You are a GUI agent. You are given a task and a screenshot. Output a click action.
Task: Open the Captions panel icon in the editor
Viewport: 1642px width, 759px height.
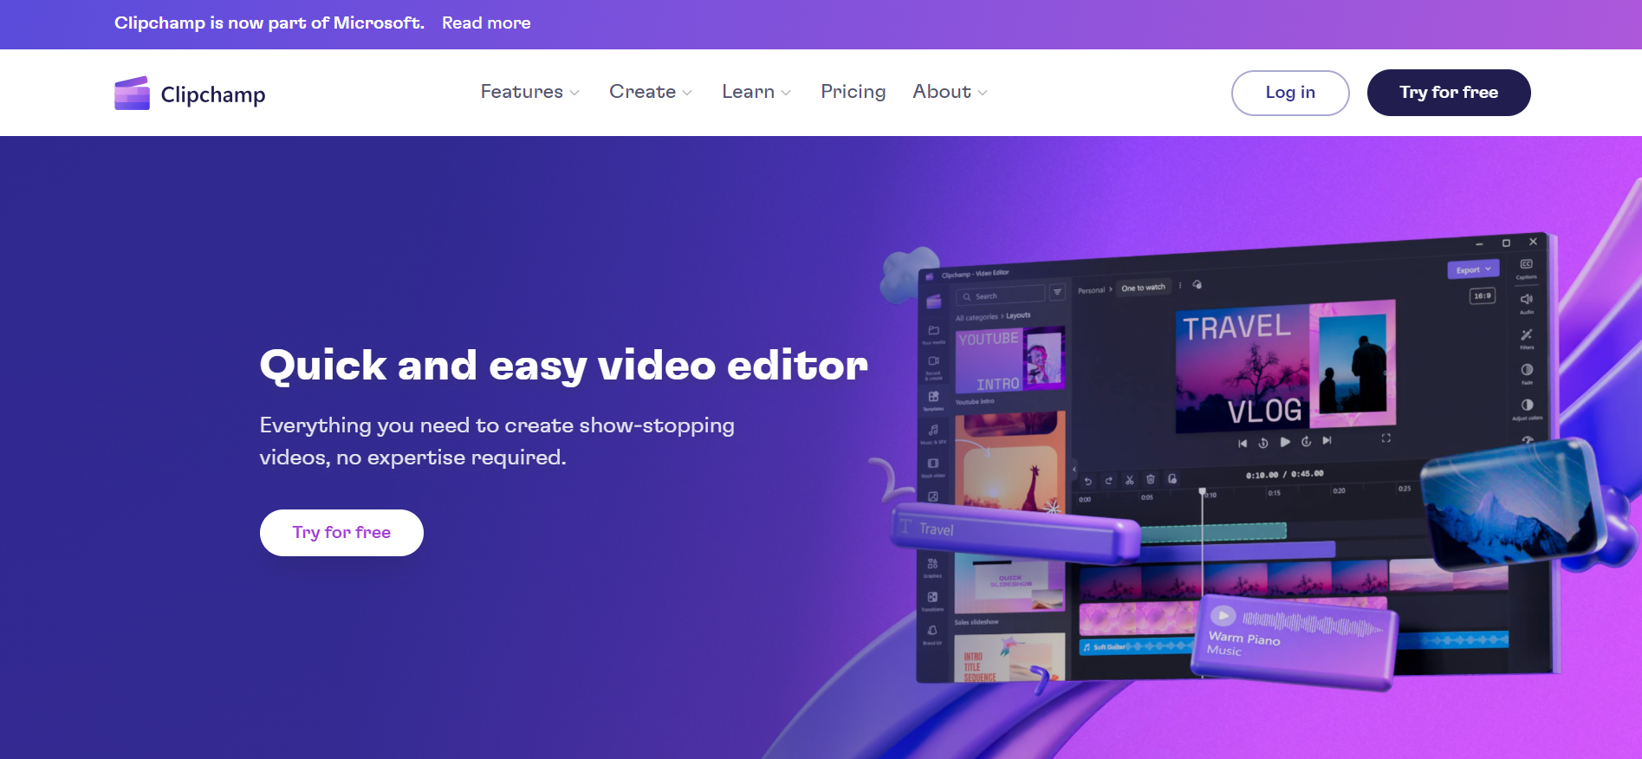(x=1526, y=265)
